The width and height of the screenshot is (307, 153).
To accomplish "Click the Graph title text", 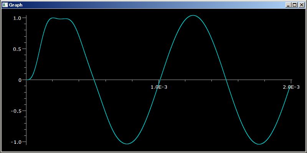I will [x=16, y=5].
